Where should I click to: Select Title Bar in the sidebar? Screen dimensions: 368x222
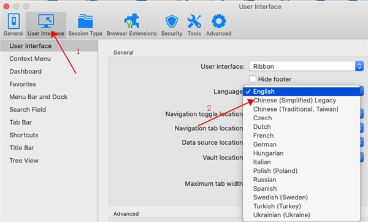[x=49, y=148]
